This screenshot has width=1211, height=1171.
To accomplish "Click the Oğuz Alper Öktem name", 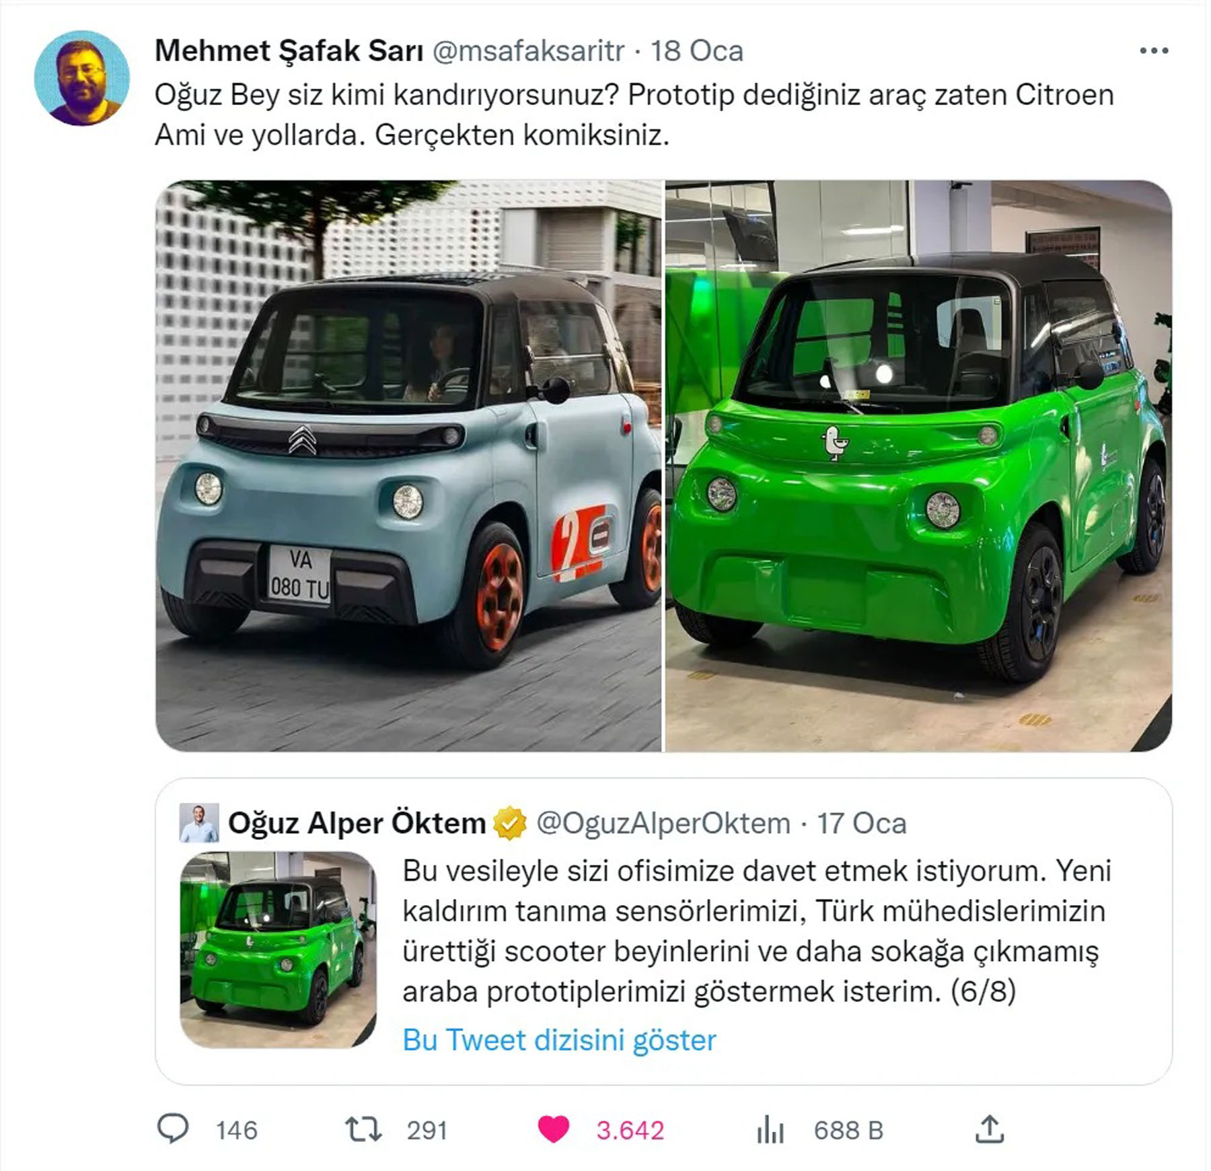I will (x=357, y=823).
